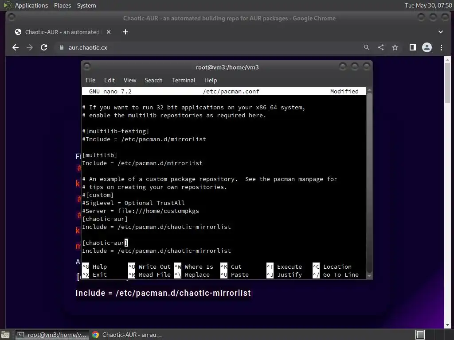The image size is (454, 340).
Task: Open the System menu in top panel
Action: (86, 5)
